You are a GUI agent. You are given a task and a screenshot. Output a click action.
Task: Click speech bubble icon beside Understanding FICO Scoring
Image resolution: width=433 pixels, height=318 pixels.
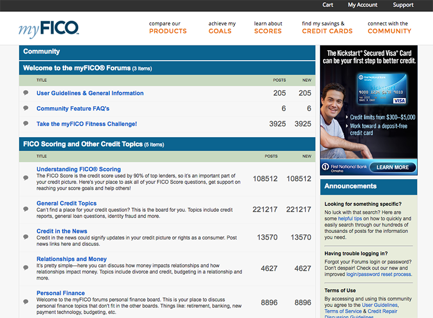point(25,178)
